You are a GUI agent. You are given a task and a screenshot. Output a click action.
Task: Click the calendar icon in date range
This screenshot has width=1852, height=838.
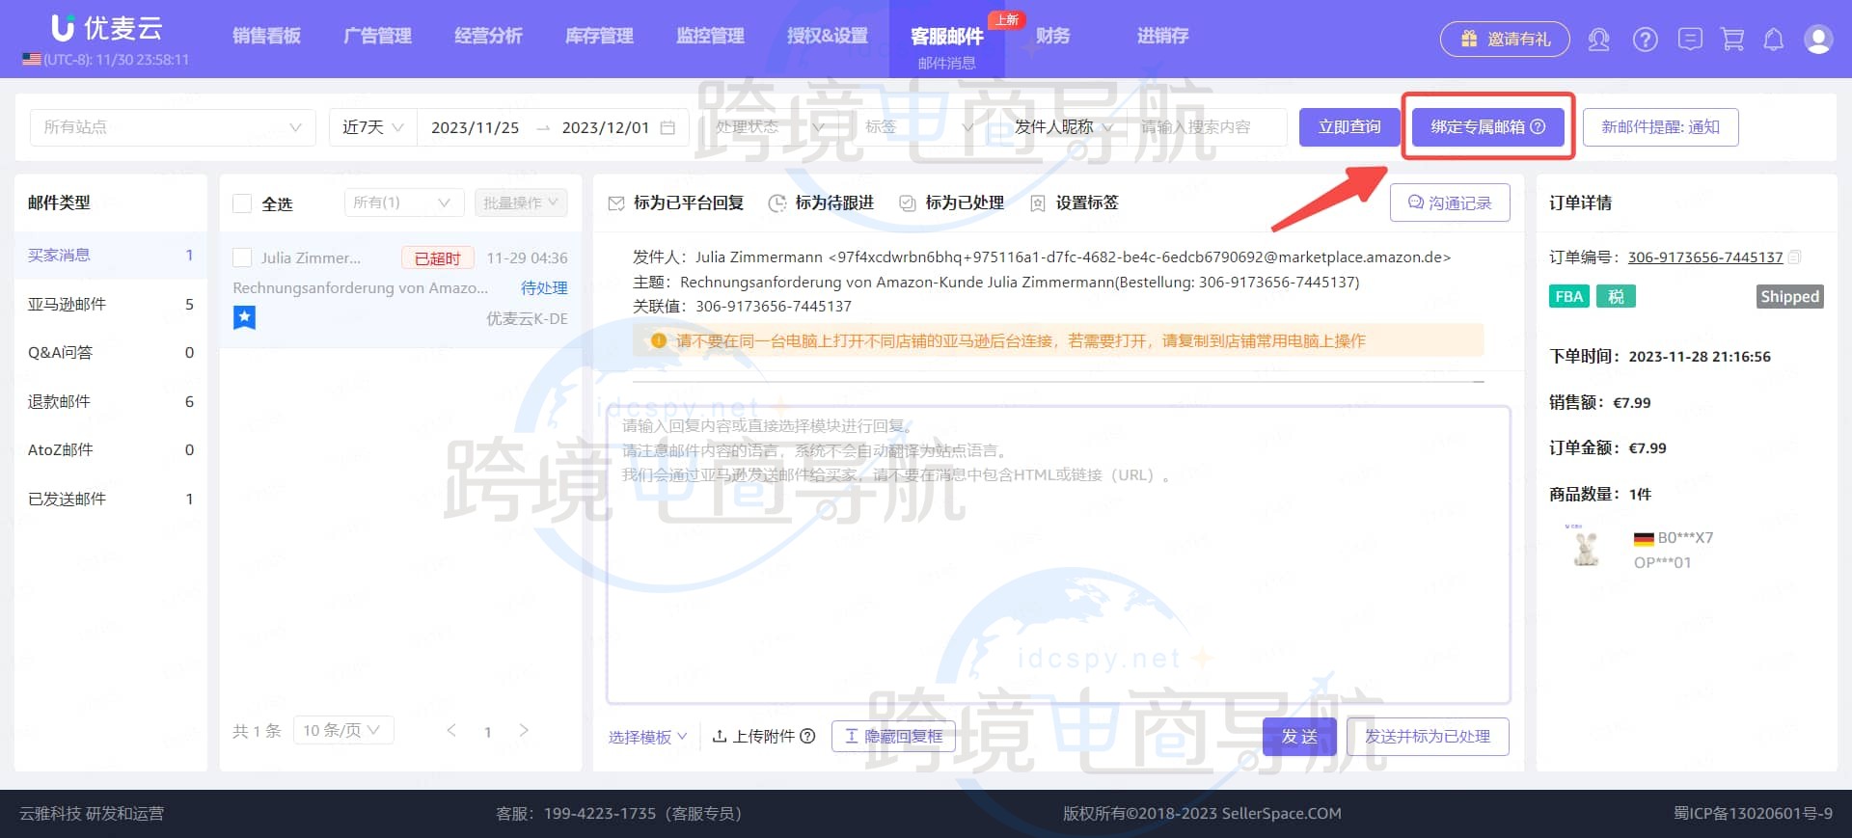click(x=667, y=127)
